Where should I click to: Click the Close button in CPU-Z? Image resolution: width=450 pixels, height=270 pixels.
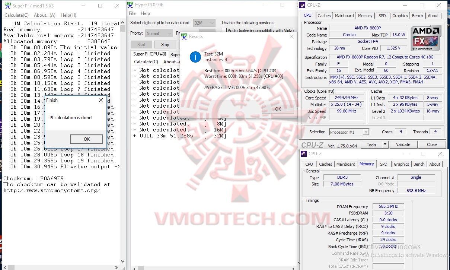(432, 144)
